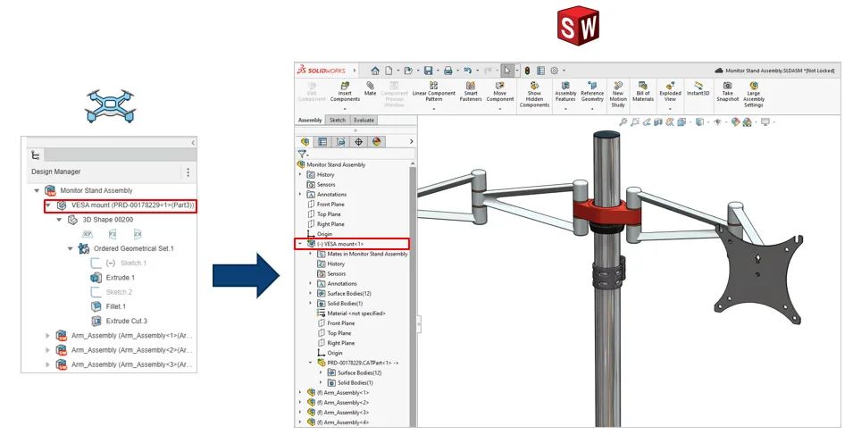The width and height of the screenshot is (853, 435).
Task: Switch to the Evaluate tab
Action: (364, 121)
